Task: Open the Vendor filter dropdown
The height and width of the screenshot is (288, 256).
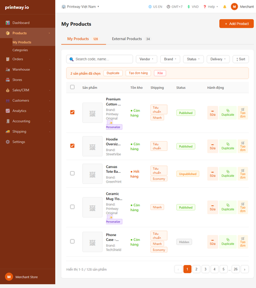Action: 146,59
